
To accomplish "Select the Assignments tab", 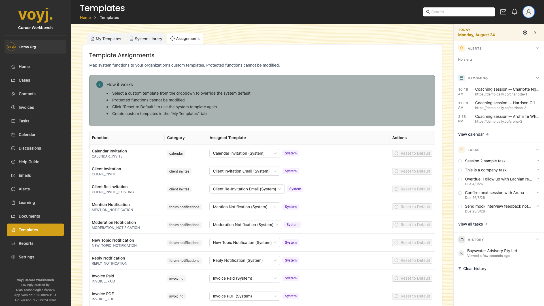I will [x=185, y=39].
